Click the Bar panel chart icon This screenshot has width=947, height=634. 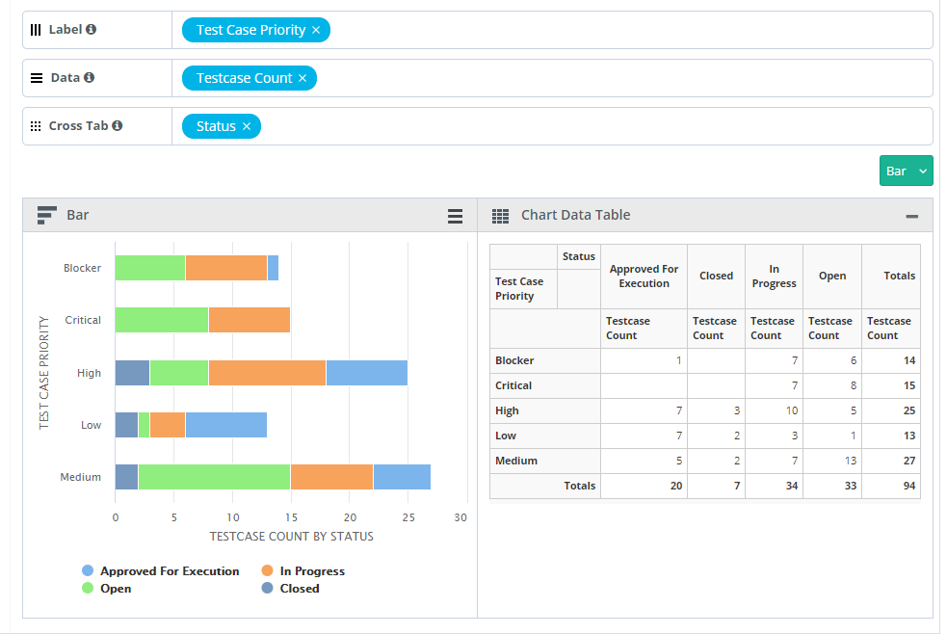click(x=46, y=216)
